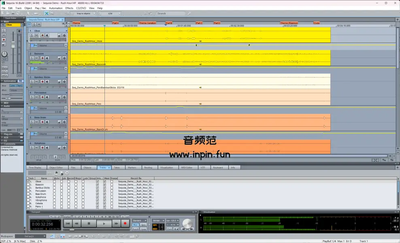Click Solo button in Track Editor panel
The height and width of the screenshot is (243, 400).
tap(4, 31)
